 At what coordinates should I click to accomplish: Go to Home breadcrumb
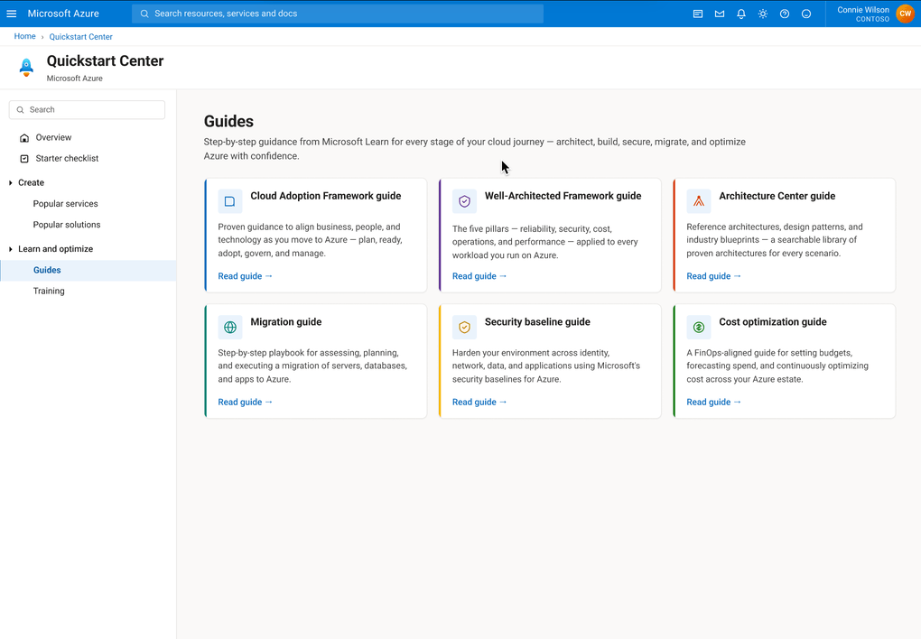click(24, 36)
